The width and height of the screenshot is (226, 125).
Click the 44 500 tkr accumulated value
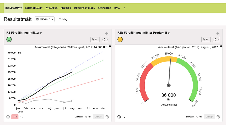tap(100, 47)
